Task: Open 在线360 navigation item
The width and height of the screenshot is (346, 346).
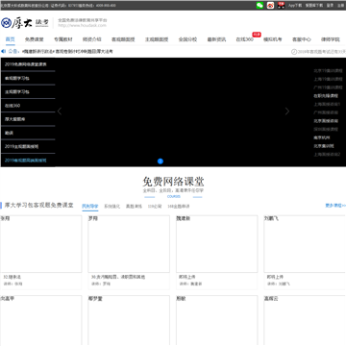Action: click(244, 39)
